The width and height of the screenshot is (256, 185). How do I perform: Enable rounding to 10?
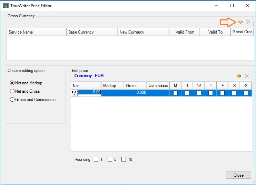coord(124,159)
